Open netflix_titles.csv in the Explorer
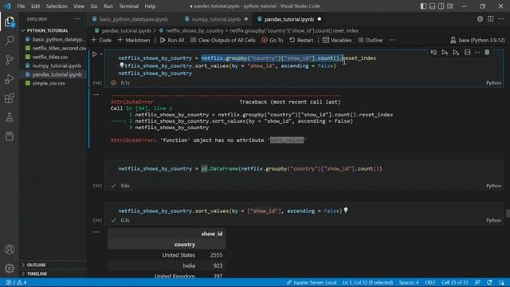 pyautogui.click(x=50, y=57)
